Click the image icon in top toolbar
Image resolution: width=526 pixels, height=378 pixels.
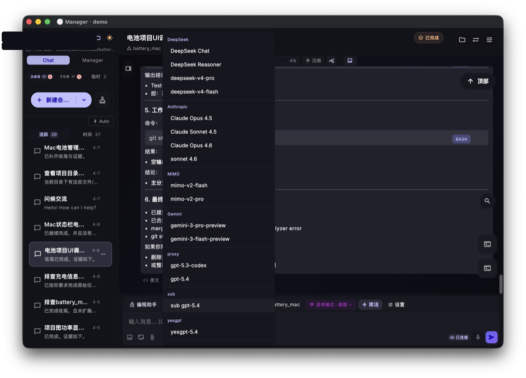click(350, 60)
